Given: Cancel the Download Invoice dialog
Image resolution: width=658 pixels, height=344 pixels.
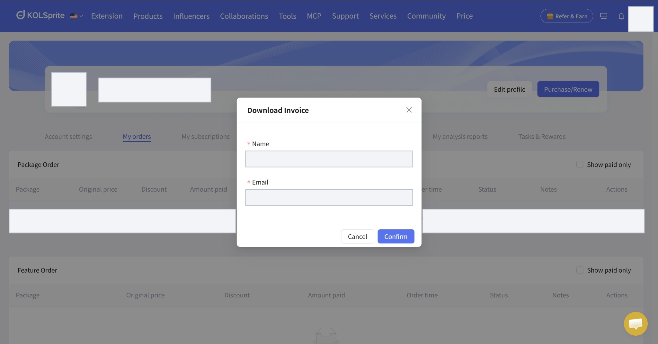Looking at the screenshot, I should coord(357,236).
